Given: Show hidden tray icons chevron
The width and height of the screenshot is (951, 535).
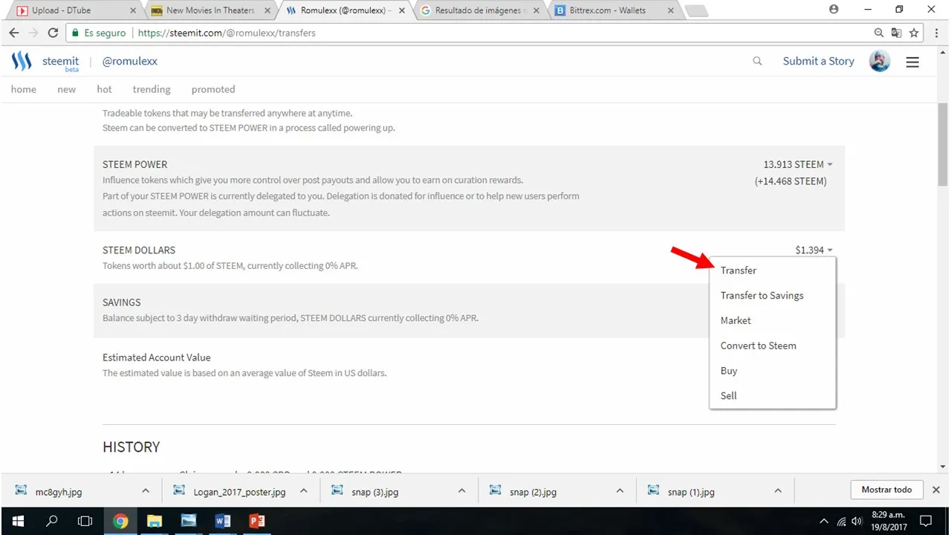Looking at the screenshot, I should (x=824, y=521).
